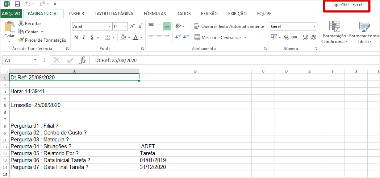
Task: Toggle italic I formatting
Action: pos(84,37)
